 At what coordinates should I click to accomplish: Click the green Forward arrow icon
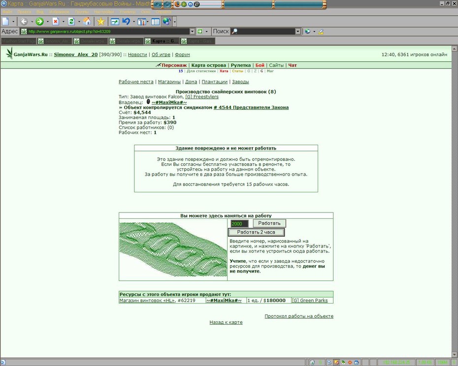point(39,21)
